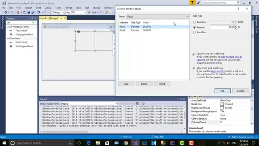Click the TableLayoutPanel move handle in designer
Image resolution: width=259 pixels, height=146 pixels.
click(x=78, y=32)
